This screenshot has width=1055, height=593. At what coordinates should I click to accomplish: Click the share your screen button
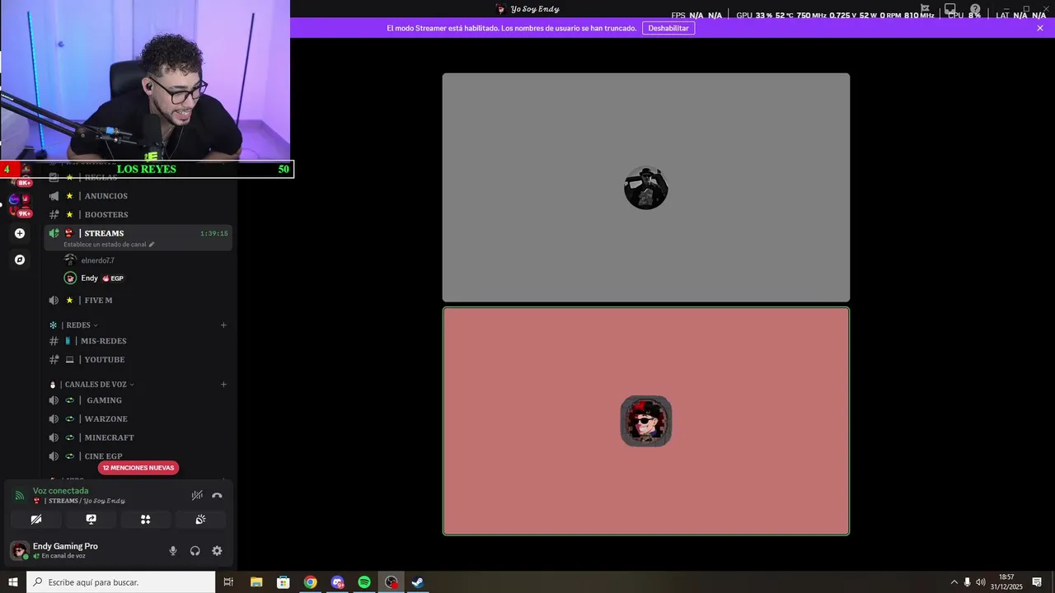(x=91, y=520)
